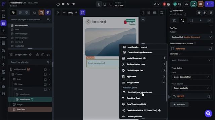Launch test mode lightning button
This screenshot has height=120, width=215.
(208, 4)
